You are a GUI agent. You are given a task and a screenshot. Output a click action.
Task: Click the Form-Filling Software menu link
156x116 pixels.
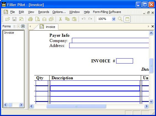(x=107, y=12)
